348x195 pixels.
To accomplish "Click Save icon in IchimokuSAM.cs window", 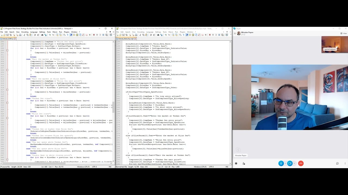I will point(7,35).
